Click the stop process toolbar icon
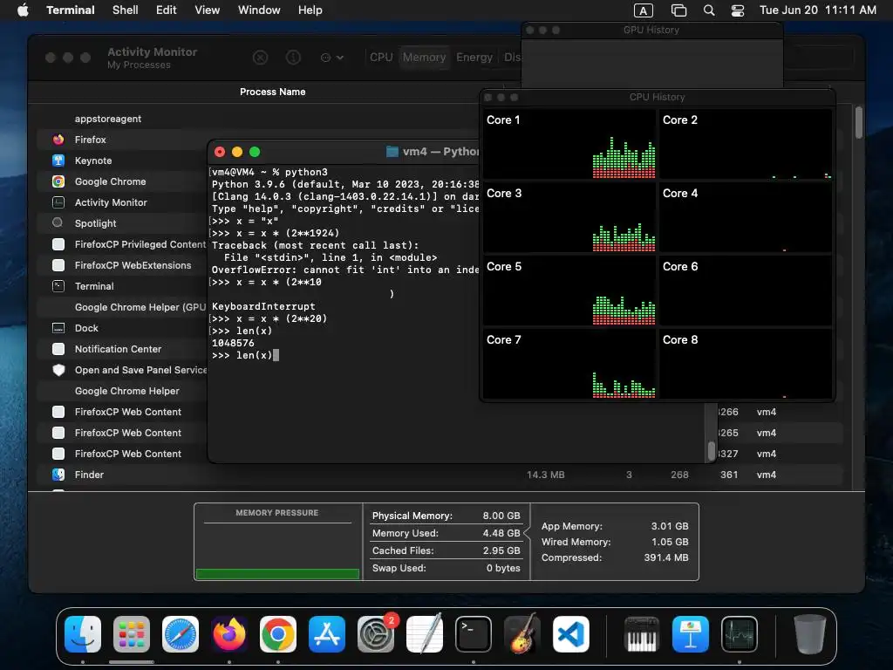 pyautogui.click(x=260, y=58)
